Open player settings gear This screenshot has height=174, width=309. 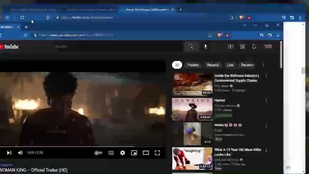pos(123,153)
